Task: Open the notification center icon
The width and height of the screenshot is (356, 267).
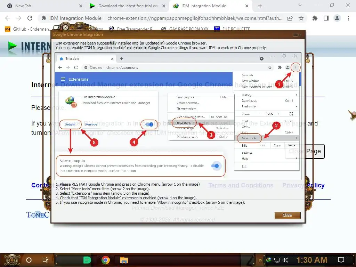Action: 341,260
